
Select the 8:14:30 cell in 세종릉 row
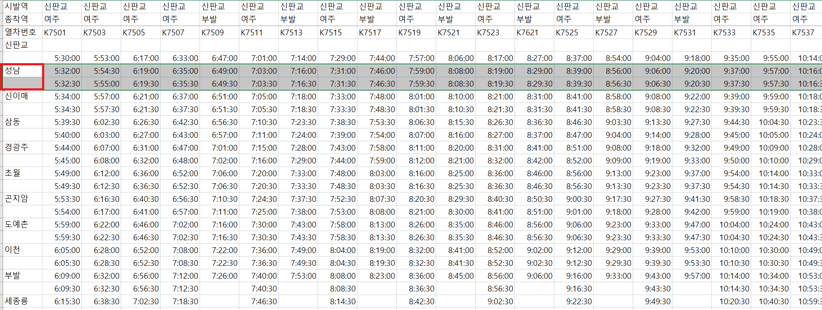(x=338, y=301)
